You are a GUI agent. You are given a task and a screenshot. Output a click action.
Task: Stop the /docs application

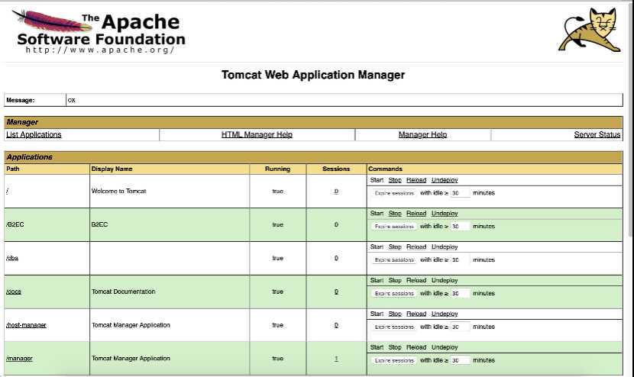click(395, 280)
